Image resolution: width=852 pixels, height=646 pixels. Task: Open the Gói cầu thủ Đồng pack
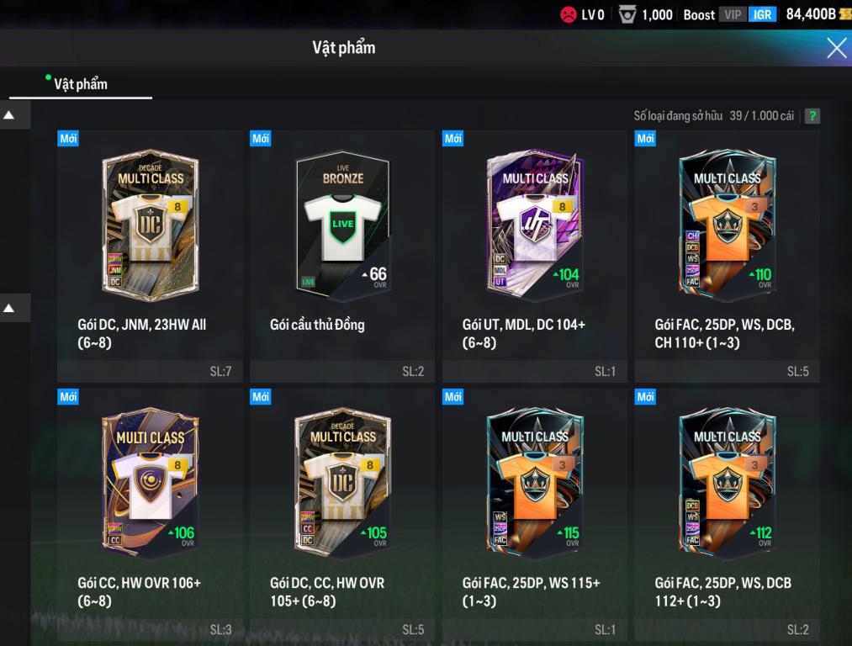point(342,256)
